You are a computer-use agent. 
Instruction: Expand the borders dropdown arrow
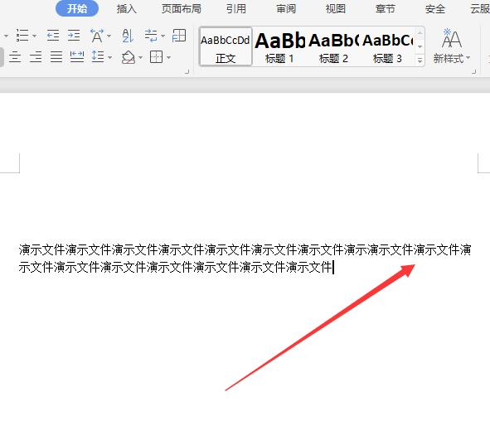[169, 57]
